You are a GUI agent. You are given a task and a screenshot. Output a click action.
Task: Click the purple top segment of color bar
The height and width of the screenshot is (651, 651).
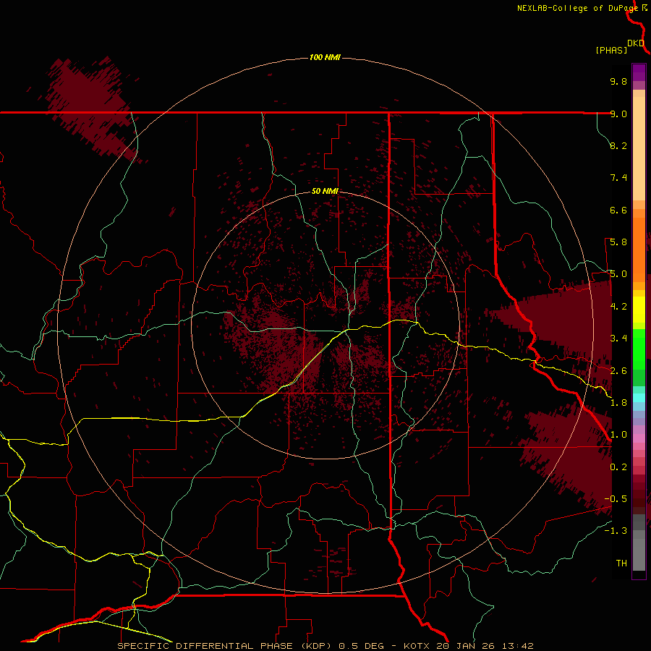pyautogui.click(x=639, y=72)
